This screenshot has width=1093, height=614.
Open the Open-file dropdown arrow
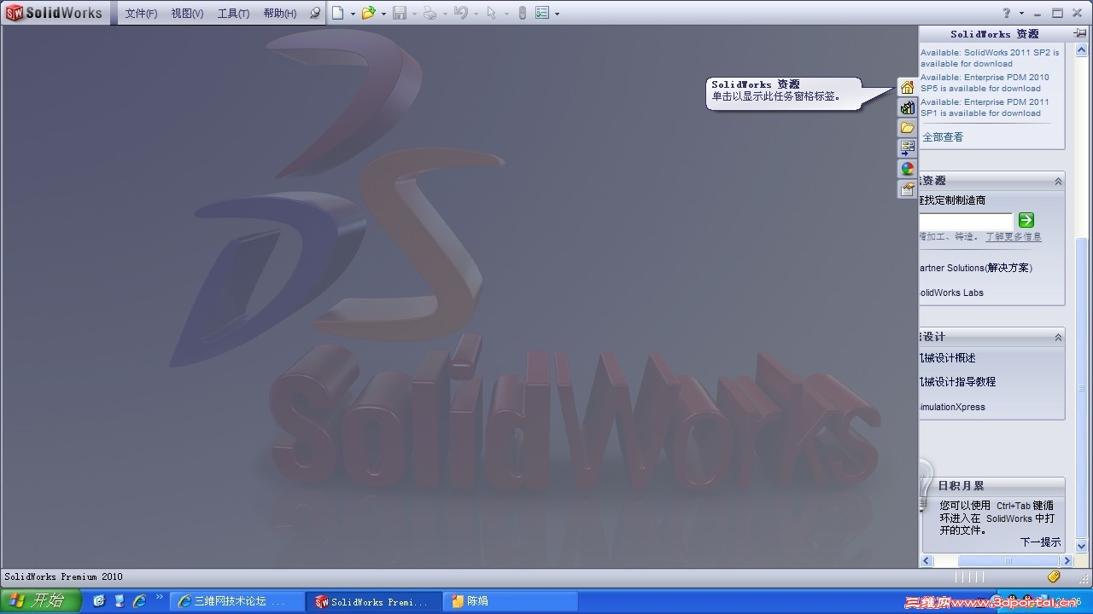[383, 14]
